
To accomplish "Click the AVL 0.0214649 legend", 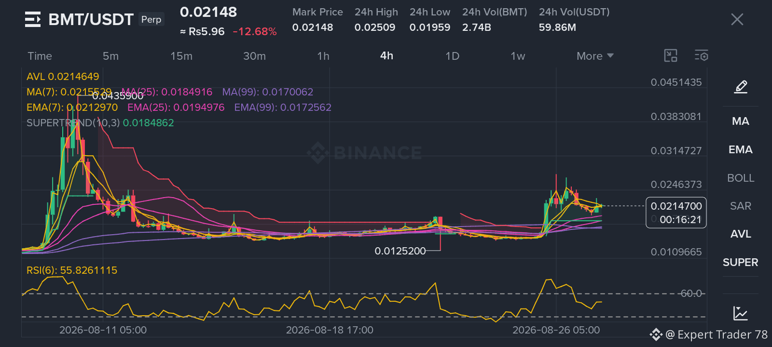I will click(x=63, y=76).
